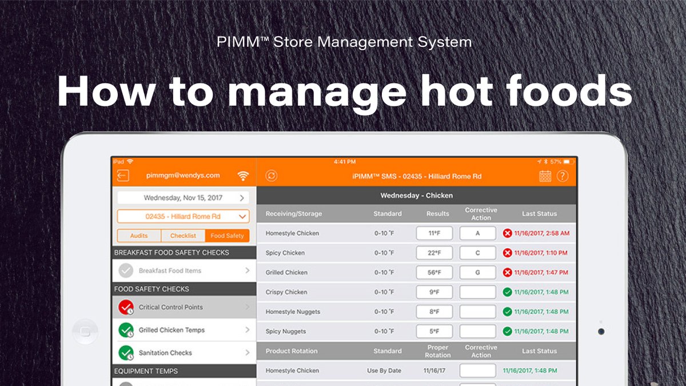Tap the refresh sync icon
The width and height of the screenshot is (686, 386).
coord(272,176)
